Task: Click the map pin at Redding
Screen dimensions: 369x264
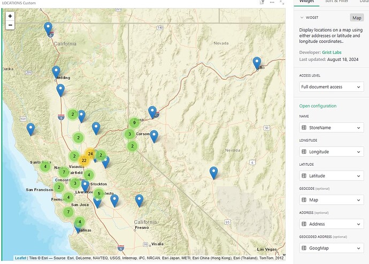Action: [56, 72]
